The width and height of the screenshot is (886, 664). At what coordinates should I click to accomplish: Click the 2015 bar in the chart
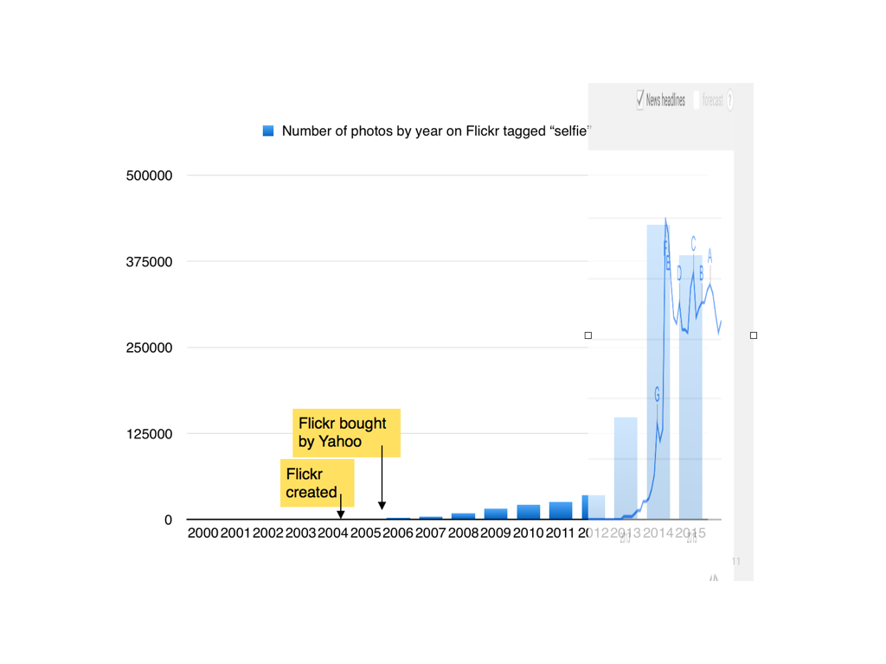(690, 389)
